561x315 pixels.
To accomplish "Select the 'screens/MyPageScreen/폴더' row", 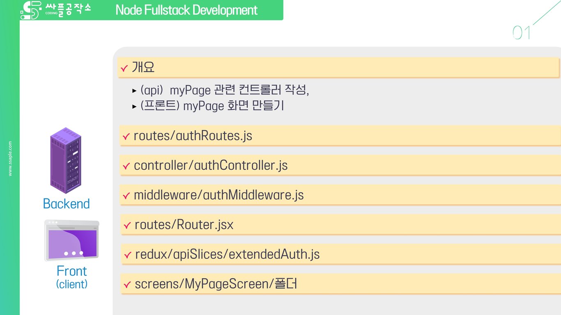I will click(x=340, y=284).
